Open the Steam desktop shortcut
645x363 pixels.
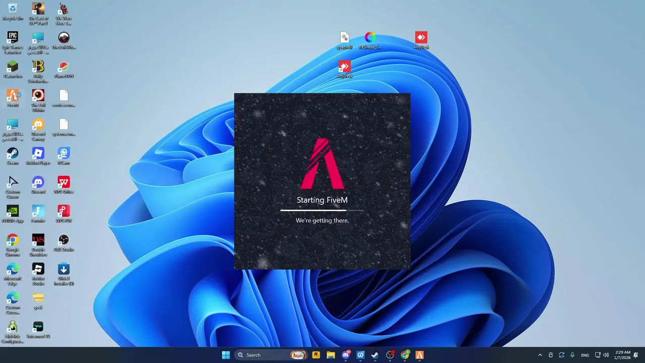click(x=13, y=156)
